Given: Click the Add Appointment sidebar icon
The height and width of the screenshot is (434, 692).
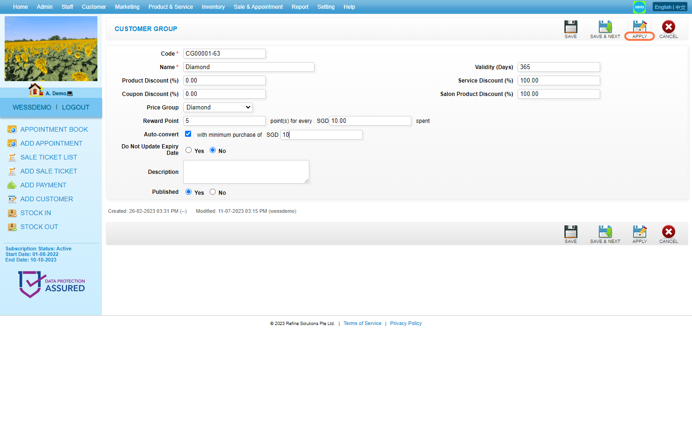Looking at the screenshot, I should pyautogui.click(x=12, y=143).
